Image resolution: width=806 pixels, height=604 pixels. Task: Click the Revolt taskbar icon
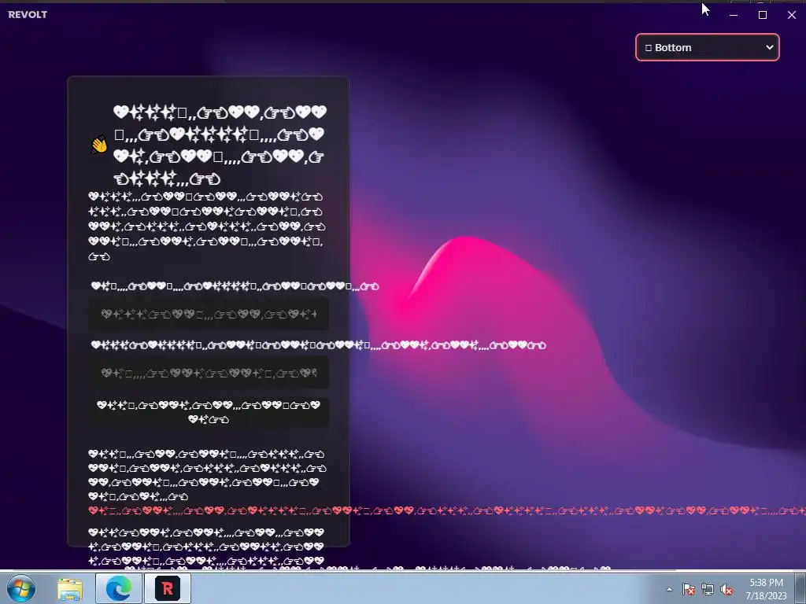pos(168,588)
